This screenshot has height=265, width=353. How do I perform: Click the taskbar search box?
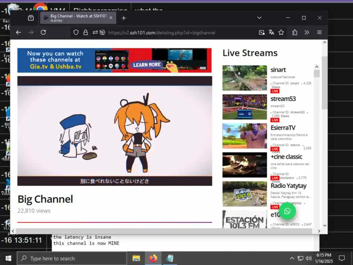tap(72, 258)
